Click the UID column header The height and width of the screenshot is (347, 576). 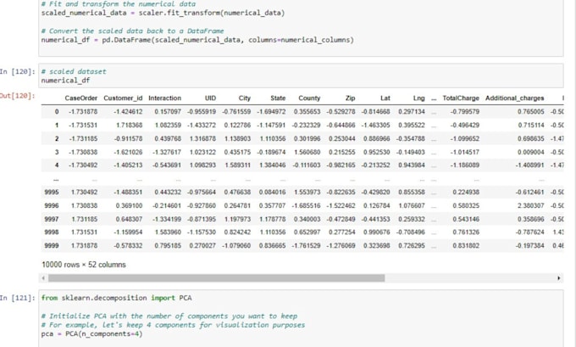click(x=210, y=98)
